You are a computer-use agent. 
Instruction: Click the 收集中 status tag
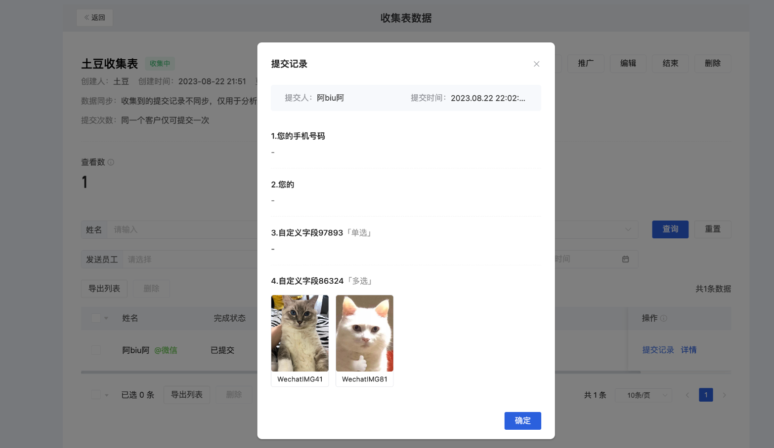point(160,64)
